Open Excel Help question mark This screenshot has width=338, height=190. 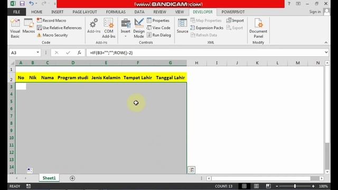pos(289,4)
